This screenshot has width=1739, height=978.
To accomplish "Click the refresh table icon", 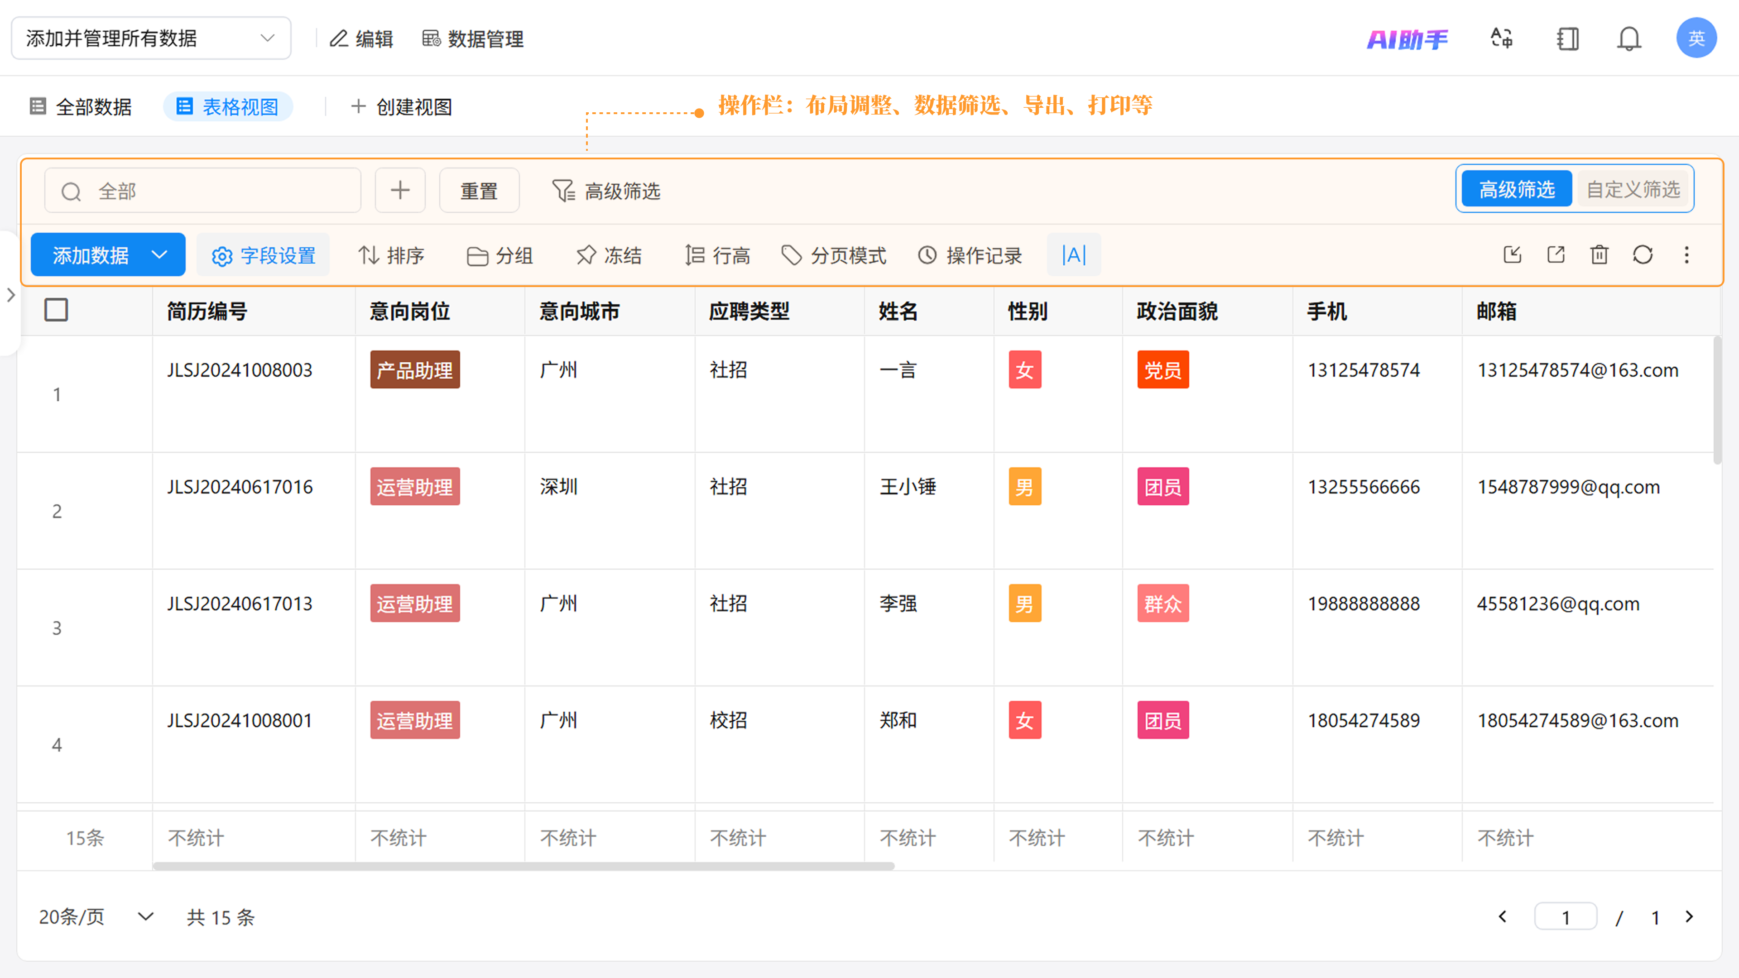I will [1643, 255].
